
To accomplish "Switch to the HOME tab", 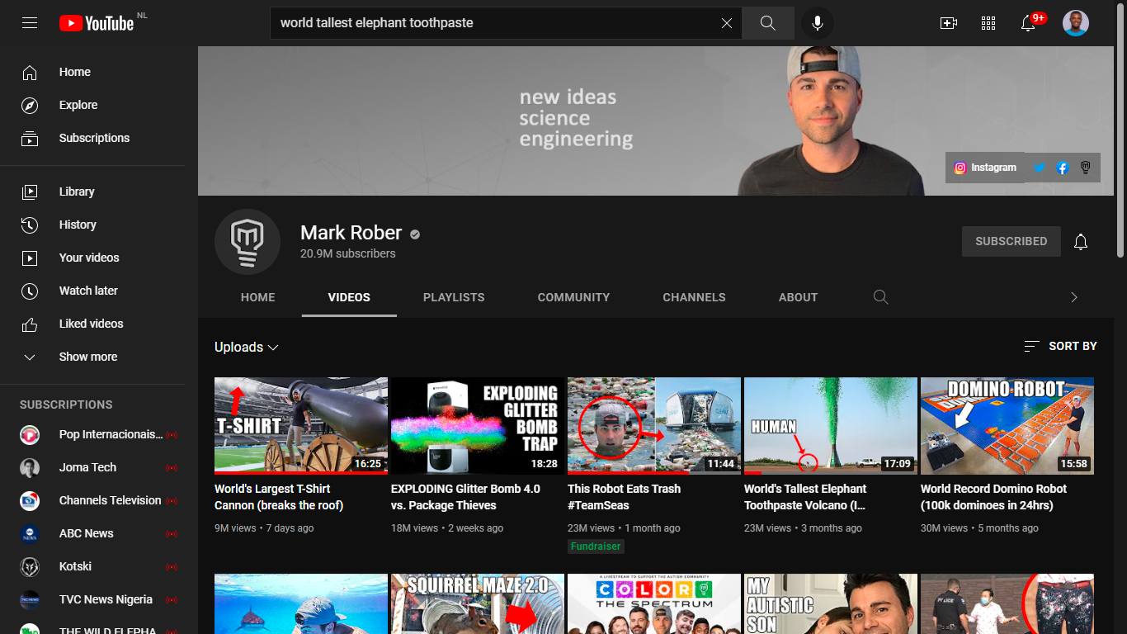I will (258, 297).
